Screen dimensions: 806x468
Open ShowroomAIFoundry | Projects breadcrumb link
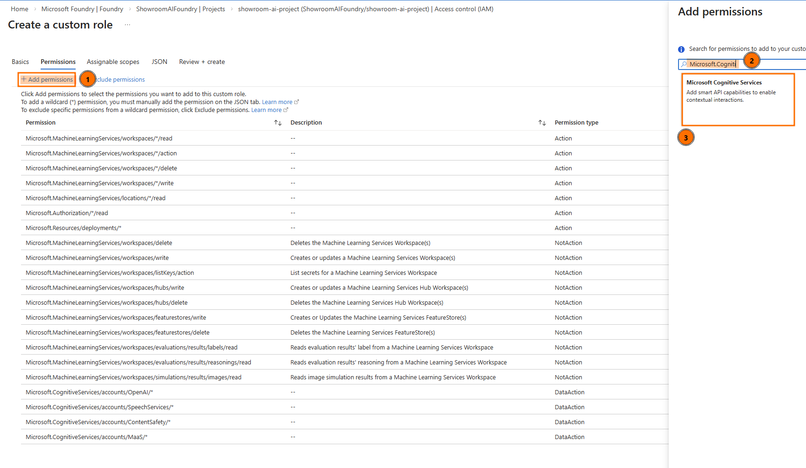[180, 9]
